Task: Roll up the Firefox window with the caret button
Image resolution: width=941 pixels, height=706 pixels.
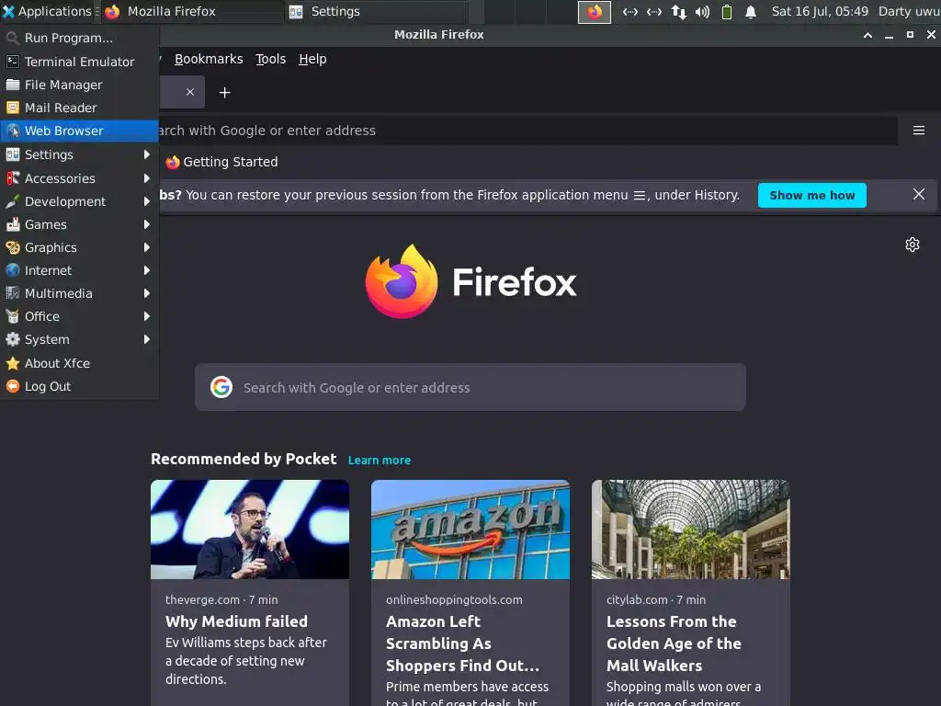Action: (867, 35)
